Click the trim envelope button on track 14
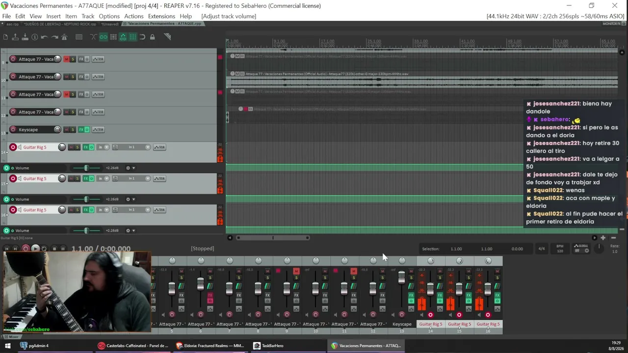The width and height of the screenshot is (628, 353). coord(159,147)
